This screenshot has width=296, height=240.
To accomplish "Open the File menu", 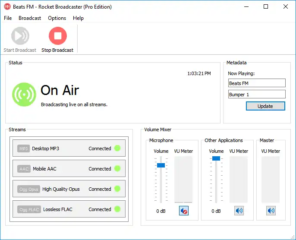I will coord(8,18).
